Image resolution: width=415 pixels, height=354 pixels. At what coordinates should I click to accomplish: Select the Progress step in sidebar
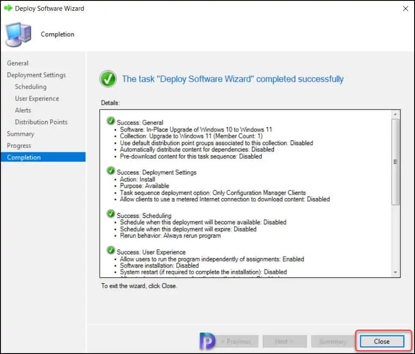[x=19, y=146]
